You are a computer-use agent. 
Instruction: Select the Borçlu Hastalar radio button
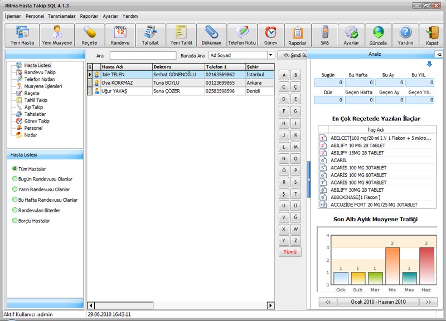15,221
